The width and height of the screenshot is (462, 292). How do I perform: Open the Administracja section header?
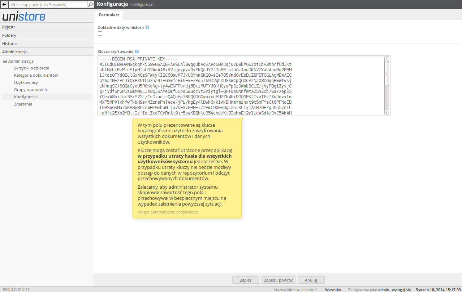tap(47, 52)
